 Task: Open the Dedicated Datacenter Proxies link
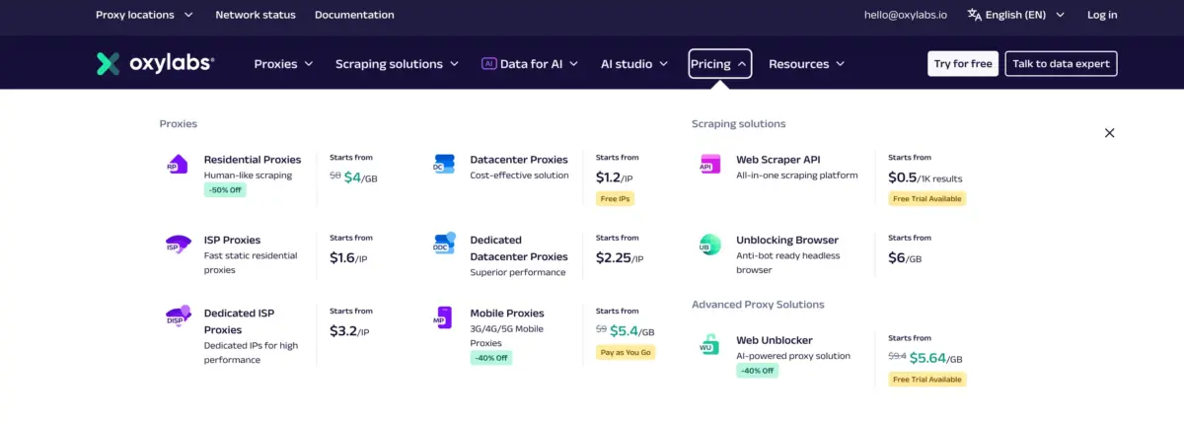(x=519, y=247)
